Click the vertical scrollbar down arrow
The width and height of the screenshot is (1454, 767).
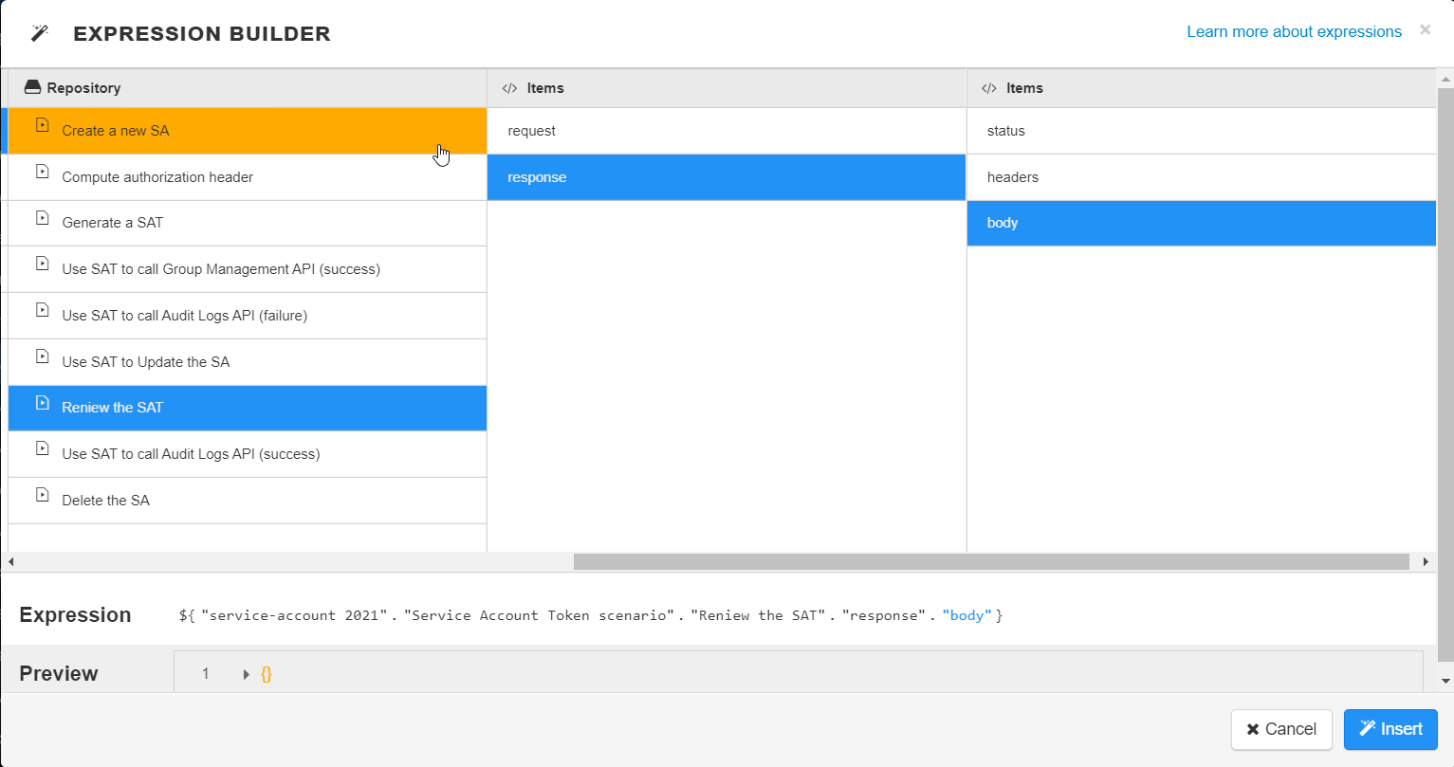point(1445,681)
